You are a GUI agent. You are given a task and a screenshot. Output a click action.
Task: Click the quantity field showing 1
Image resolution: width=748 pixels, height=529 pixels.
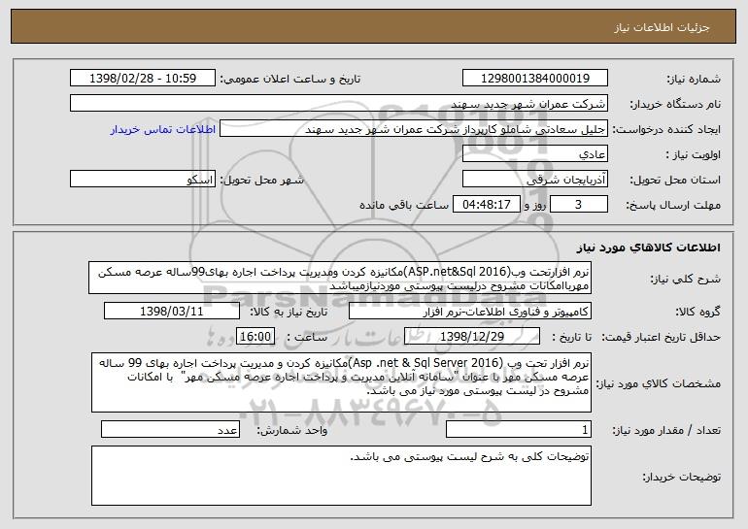click(x=519, y=429)
